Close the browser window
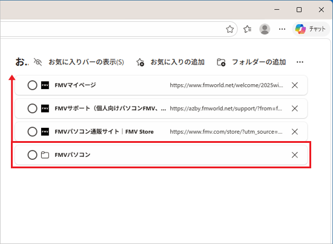Viewport: 333px width, 244px height. (321, 10)
